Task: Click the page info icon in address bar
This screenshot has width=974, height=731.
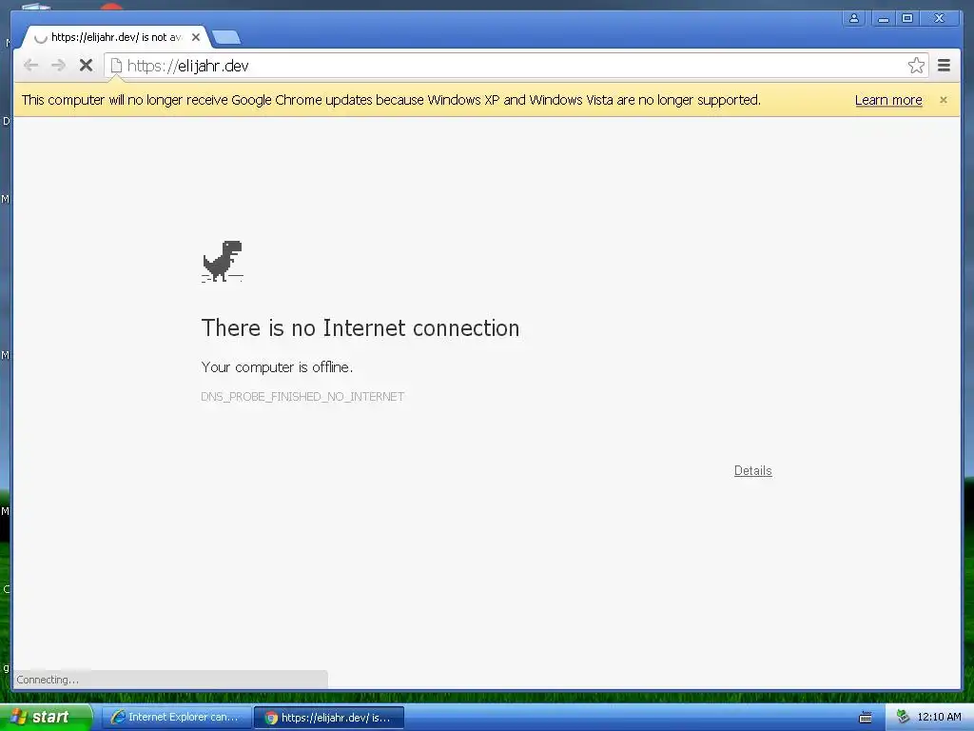Action: tap(116, 66)
